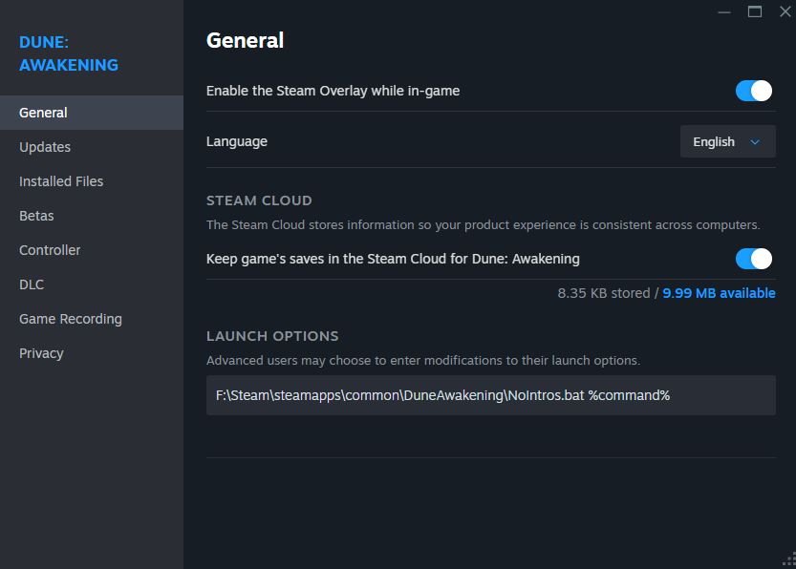Close the properties window

(785, 11)
